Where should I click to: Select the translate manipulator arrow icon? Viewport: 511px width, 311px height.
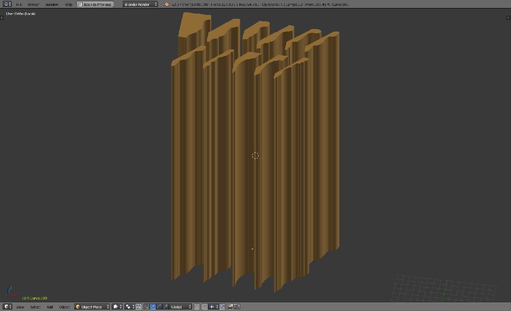[152, 307]
